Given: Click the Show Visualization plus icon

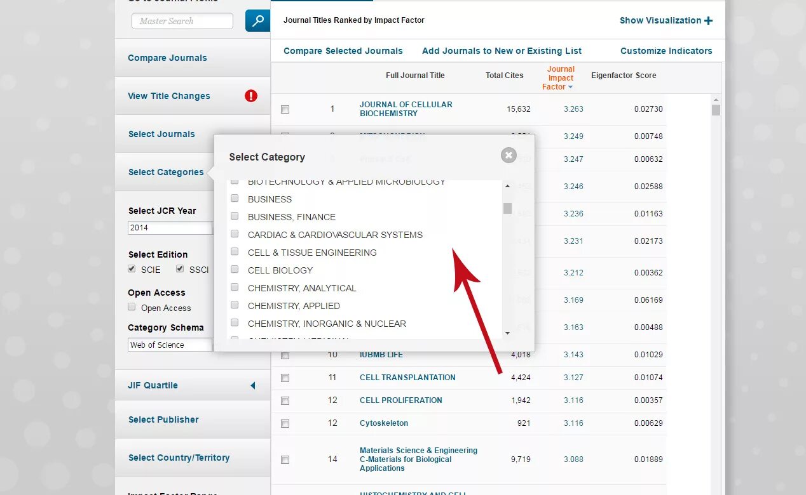Looking at the screenshot, I should click(708, 20).
